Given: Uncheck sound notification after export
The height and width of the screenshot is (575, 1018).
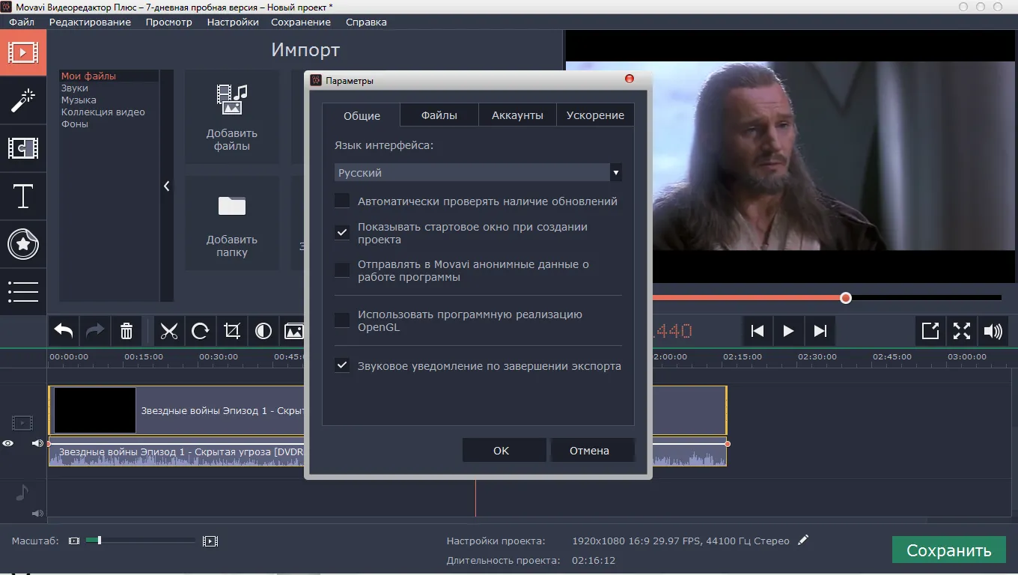Looking at the screenshot, I should click(342, 366).
